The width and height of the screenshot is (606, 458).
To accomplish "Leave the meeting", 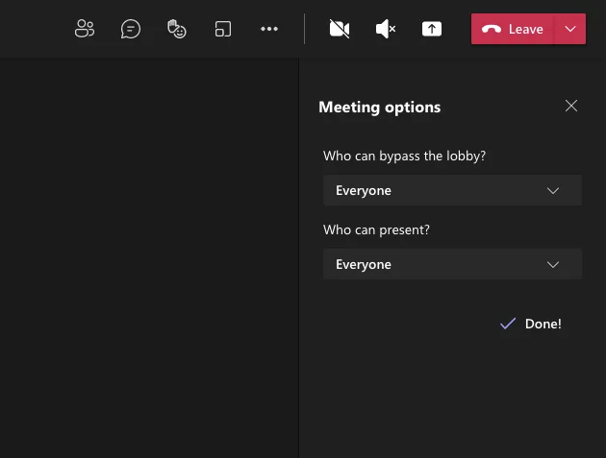I will [x=514, y=29].
